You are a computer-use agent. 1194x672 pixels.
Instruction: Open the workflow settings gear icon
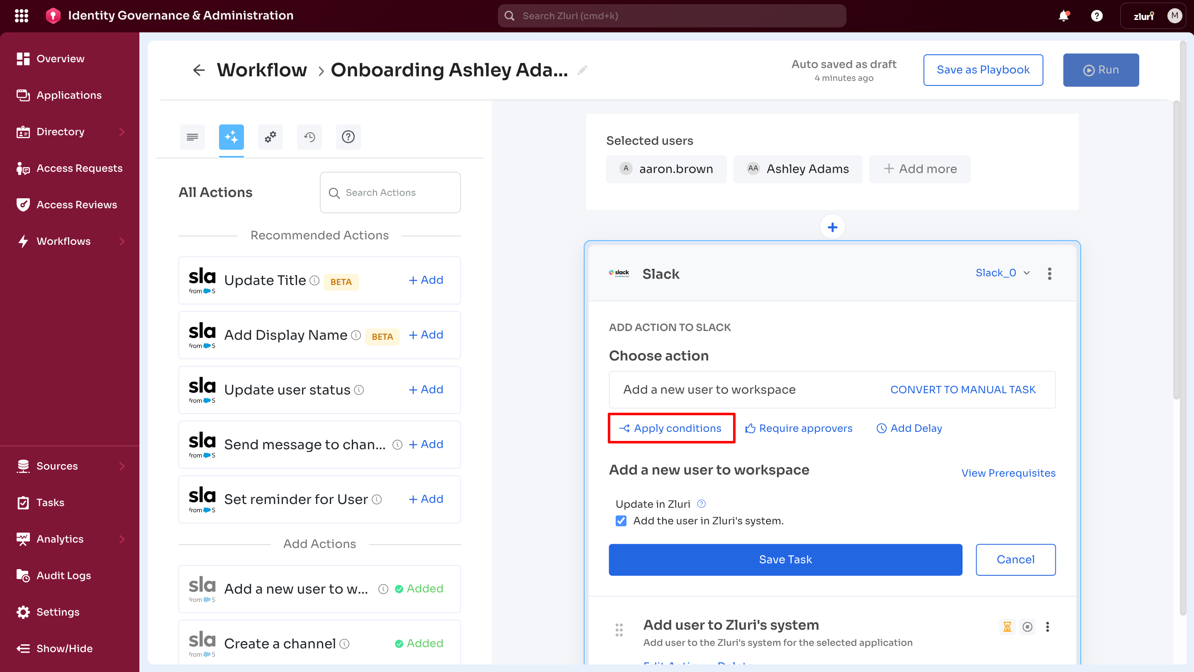click(270, 137)
